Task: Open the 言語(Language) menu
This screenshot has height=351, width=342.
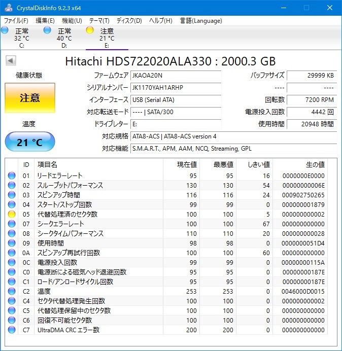Action: pyautogui.click(x=201, y=21)
